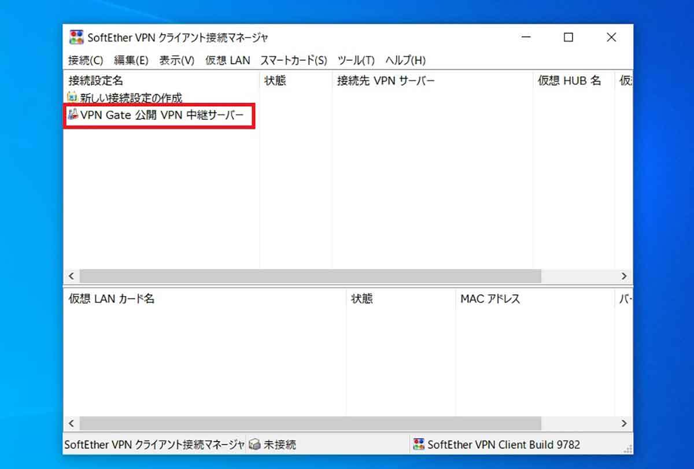Click the lower pane horizontal scrollbar thumb
The width and height of the screenshot is (694, 469).
tap(310, 423)
